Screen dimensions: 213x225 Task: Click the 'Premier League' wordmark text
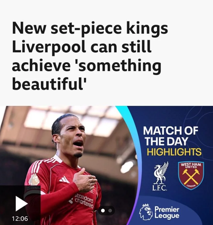(167, 213)
